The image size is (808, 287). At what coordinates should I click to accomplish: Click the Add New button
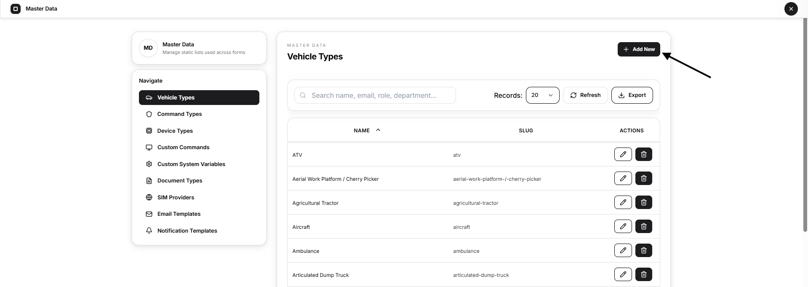(639, 49)
